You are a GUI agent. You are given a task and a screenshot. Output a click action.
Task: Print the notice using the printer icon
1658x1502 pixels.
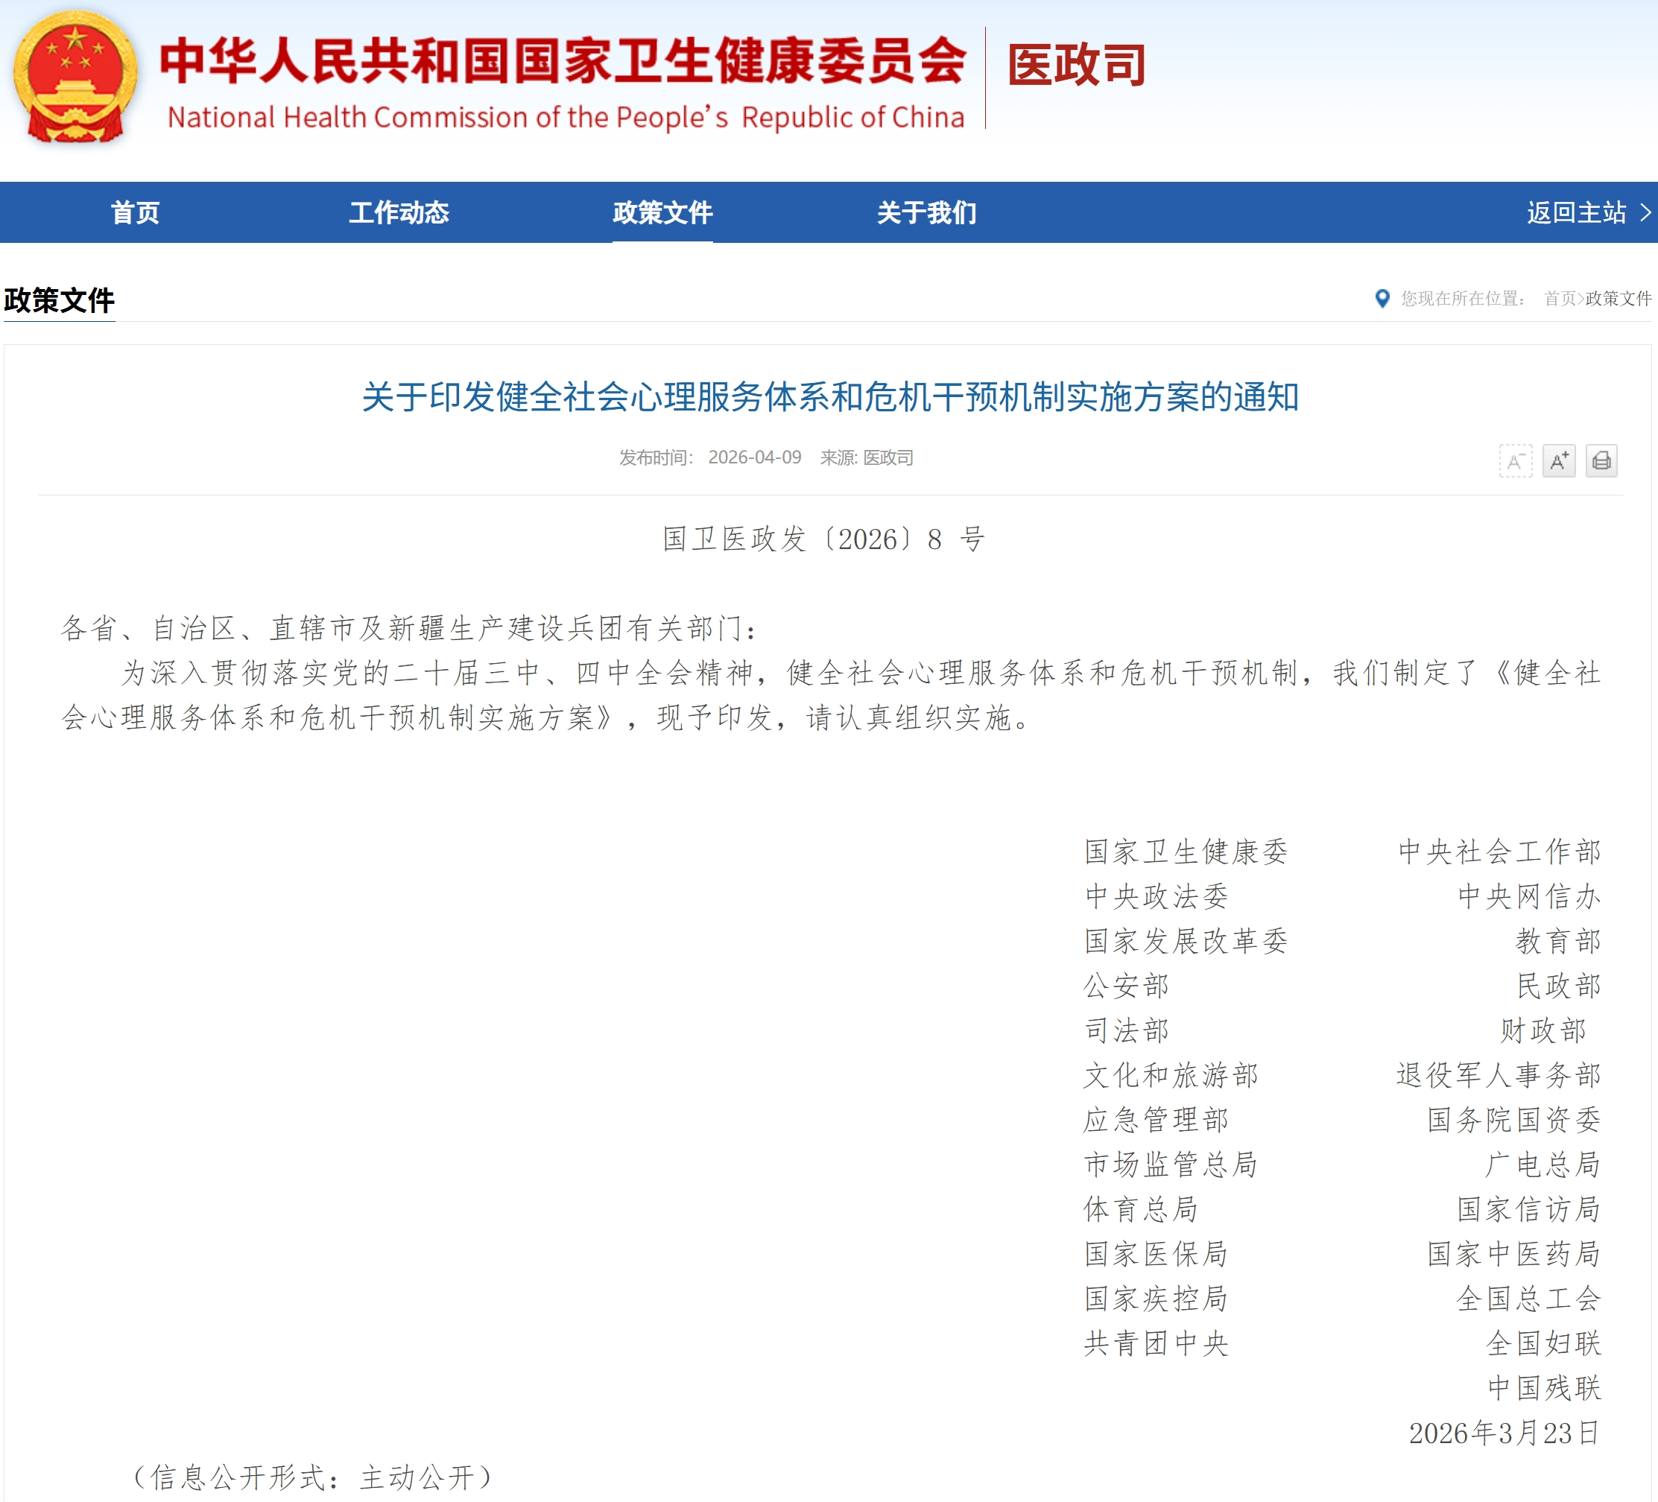[1602, 463]
